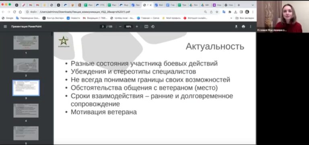Click the Chrome profile avatar

(247, 12)
